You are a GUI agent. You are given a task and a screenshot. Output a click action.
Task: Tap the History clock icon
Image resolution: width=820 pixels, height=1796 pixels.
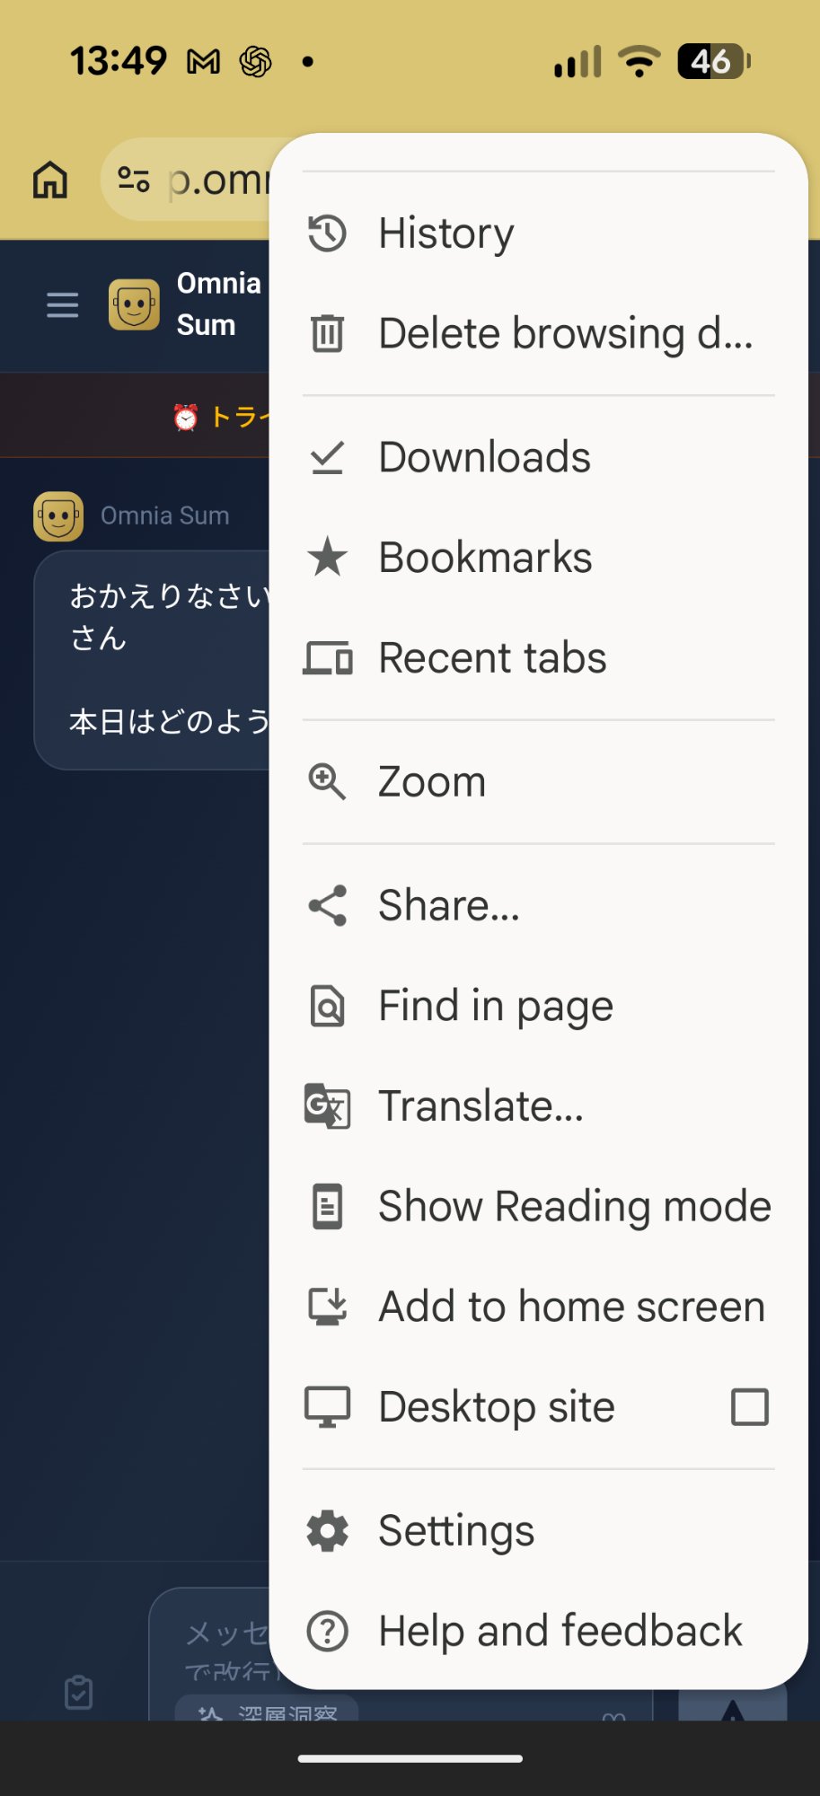(x=327, y=233)
